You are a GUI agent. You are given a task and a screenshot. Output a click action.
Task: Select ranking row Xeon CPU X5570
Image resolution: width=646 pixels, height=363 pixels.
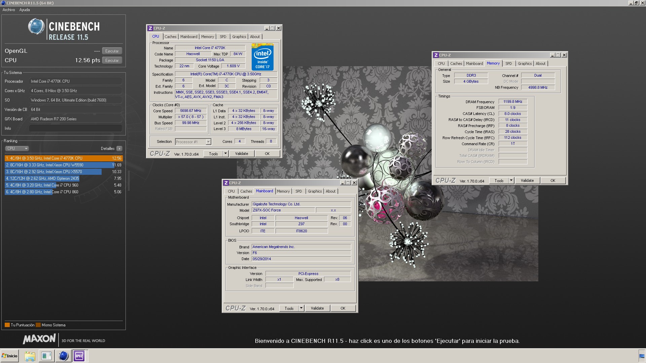pyautogui.click(x=64, y=172)
